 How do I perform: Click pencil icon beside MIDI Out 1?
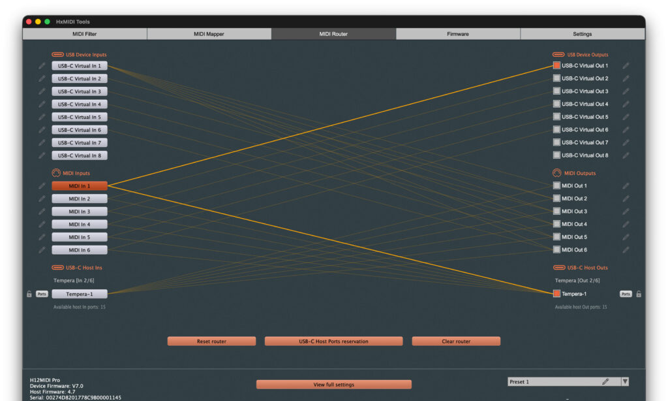tap(626, 186)
